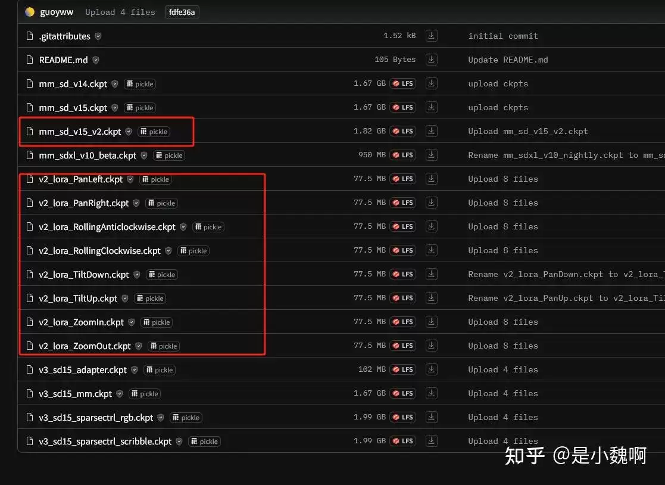The height and width of the screenshot is (485, 665).
Task: Open the fdfe36a commit hash
Action: [x=182, y=13]
